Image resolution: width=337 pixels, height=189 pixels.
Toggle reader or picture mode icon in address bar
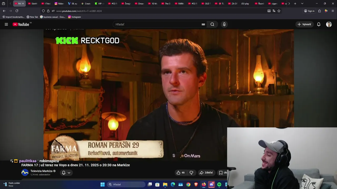(269, 11)
